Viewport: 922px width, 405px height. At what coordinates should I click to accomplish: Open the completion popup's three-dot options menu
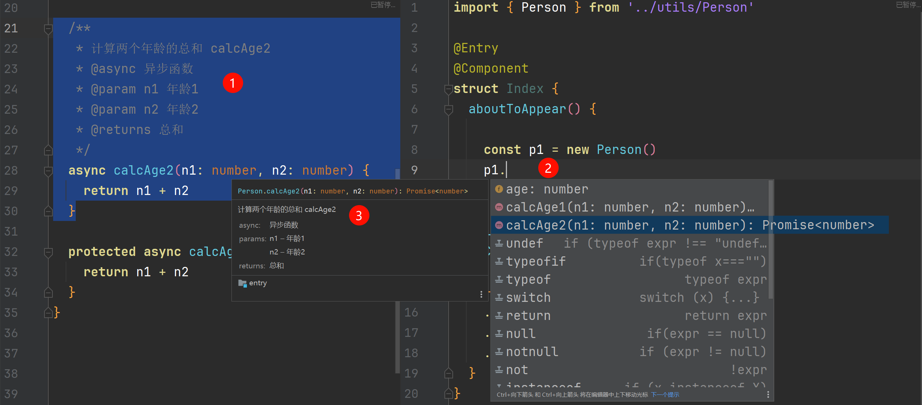768,394
